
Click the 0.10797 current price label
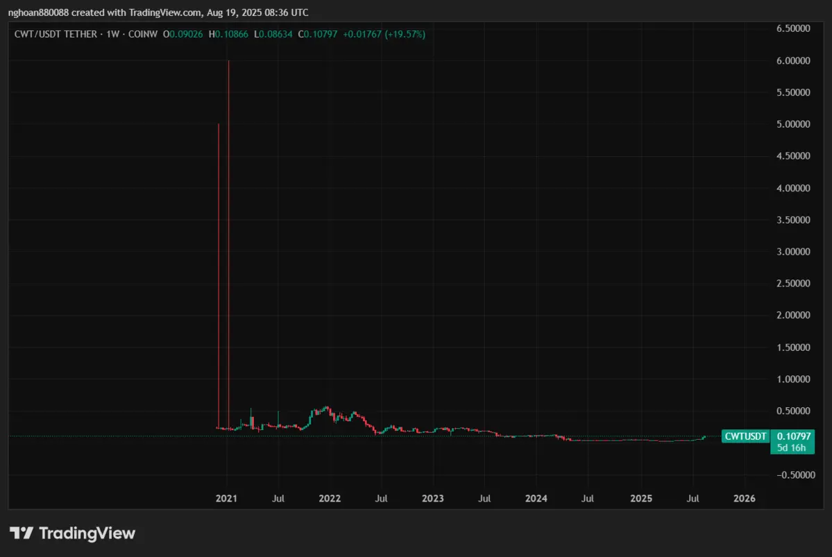point(792,436)
